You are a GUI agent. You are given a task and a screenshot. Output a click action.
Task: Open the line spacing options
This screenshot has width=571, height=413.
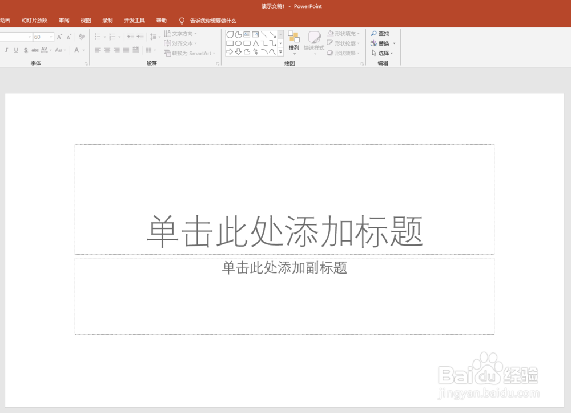point(155,37)
